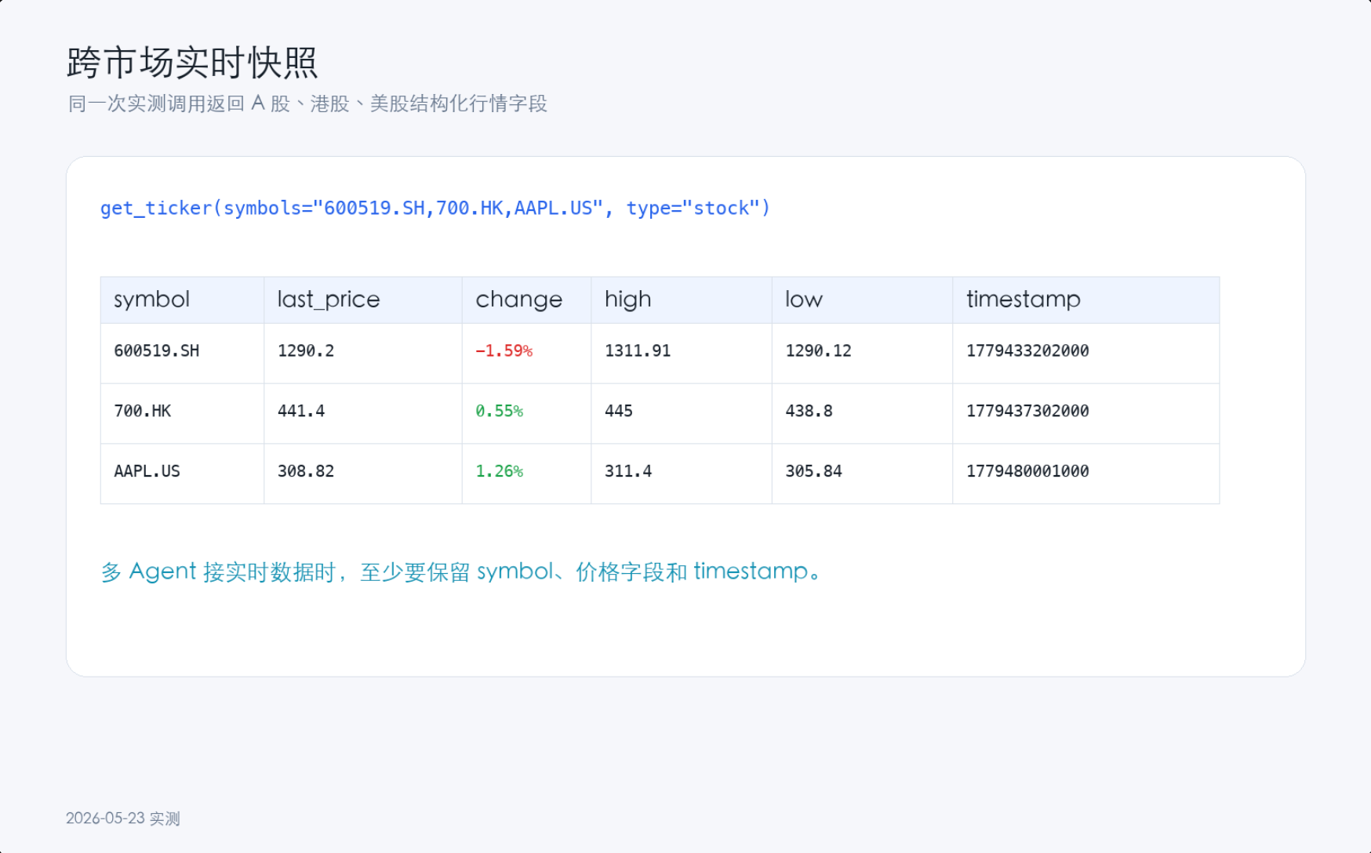Click the green 1.26% change value

pos(500,471)
